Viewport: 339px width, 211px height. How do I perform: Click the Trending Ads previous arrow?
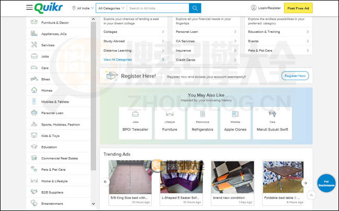tap(106, 182)
